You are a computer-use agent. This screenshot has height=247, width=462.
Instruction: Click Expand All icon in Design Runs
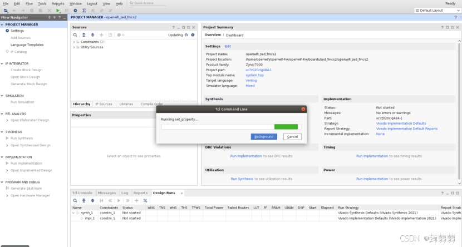pos(92,200)
